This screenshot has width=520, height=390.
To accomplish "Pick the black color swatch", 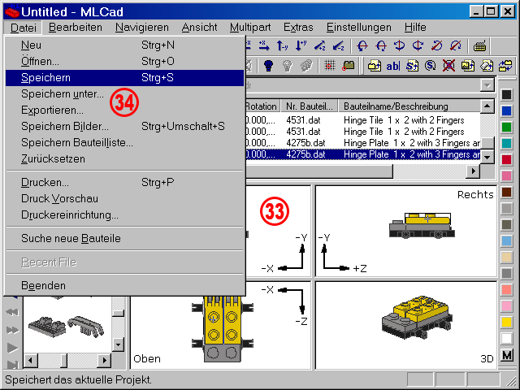I will point(506,94).
